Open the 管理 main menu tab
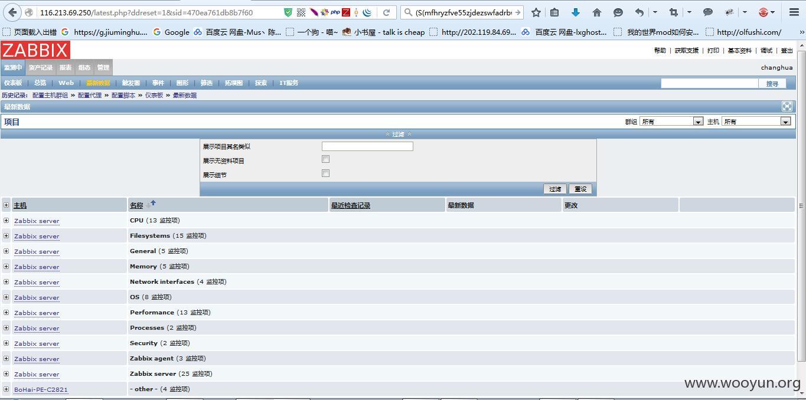The width and height of the screenshot is (806, 400). pos(103,68)
